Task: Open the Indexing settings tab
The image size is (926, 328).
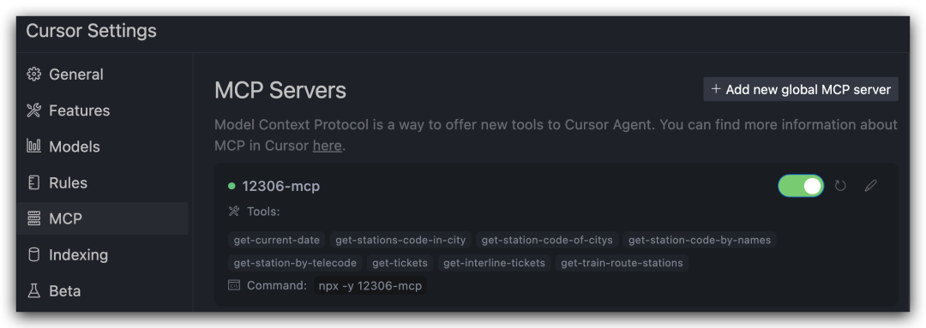Action: 103,255
